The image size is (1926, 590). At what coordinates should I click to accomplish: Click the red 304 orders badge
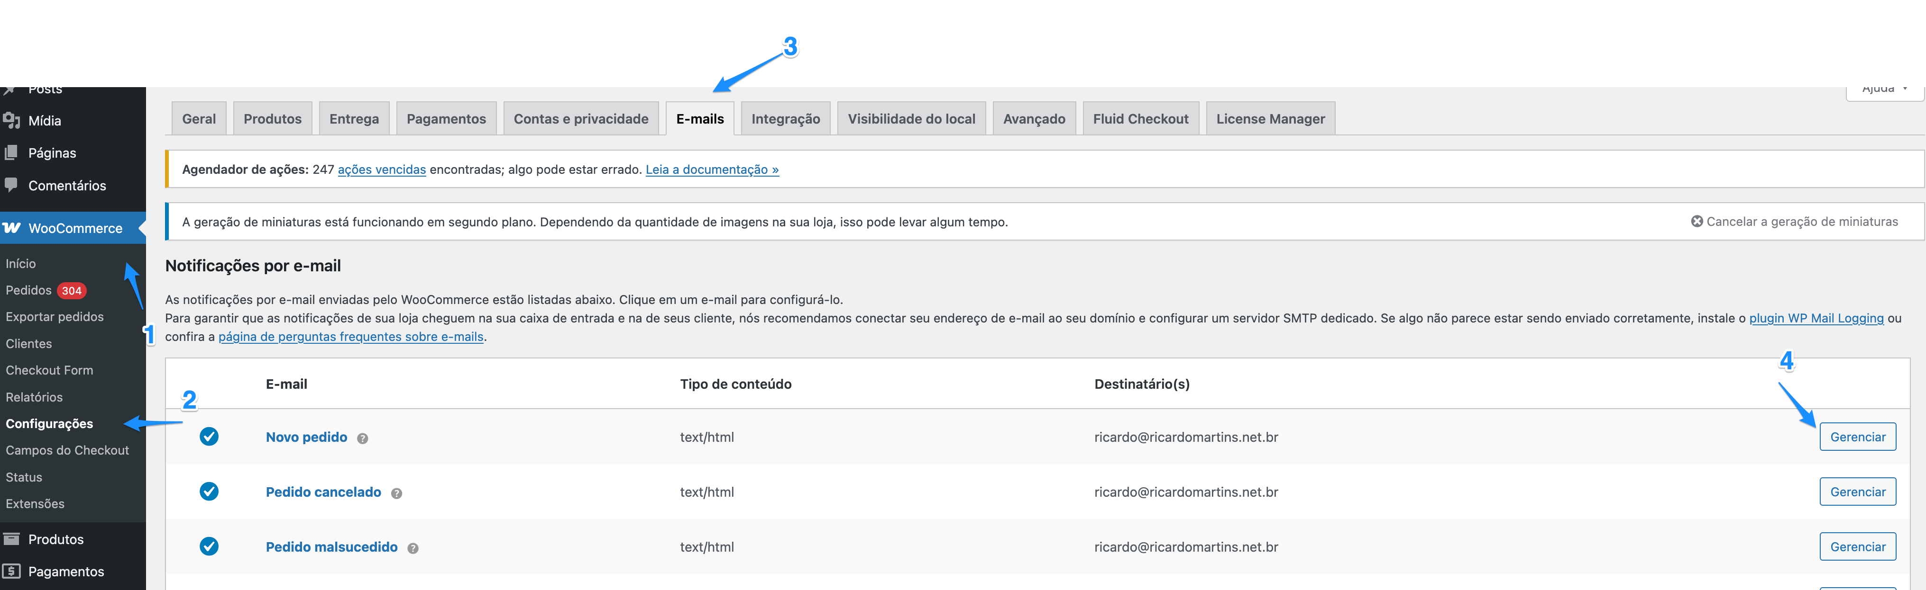pos(72,291)
